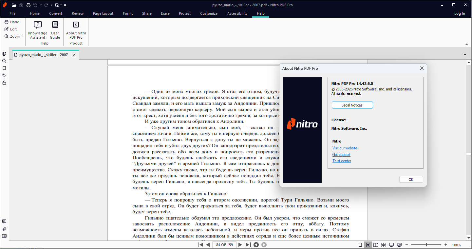Open the User Guide
Screen dimensions: 472x249
[55, 30]
